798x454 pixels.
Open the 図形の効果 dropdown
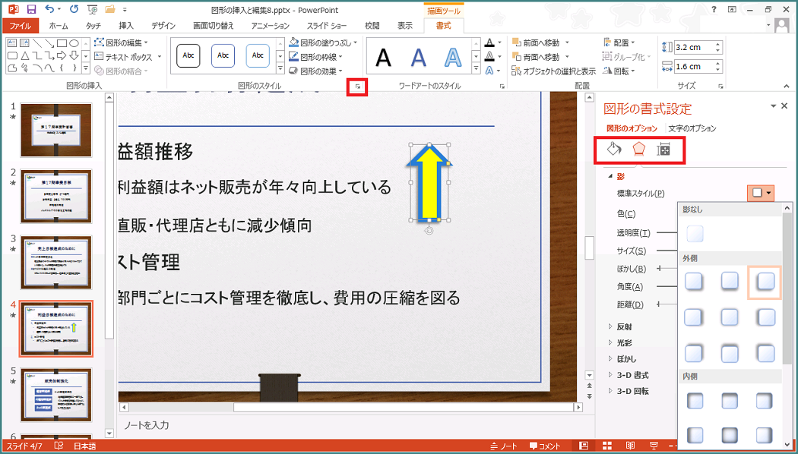point(315,71)
